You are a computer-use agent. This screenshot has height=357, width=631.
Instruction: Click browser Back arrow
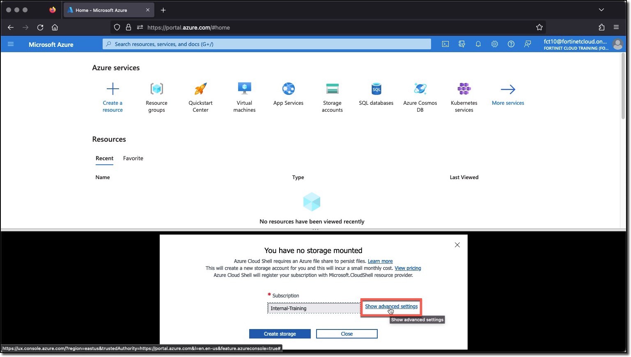[x=11, y=28]
